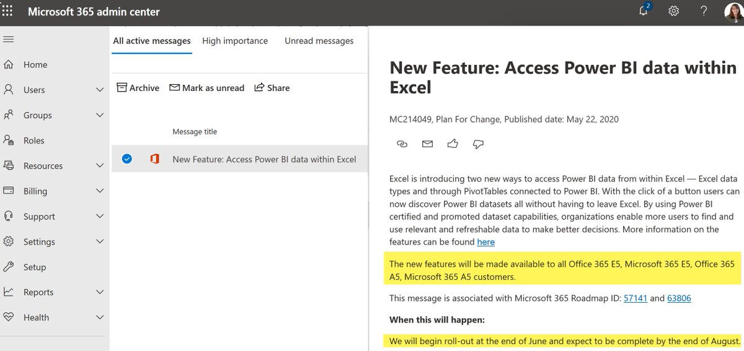Click Mark as unread button
Screen dimensions: 744x351
tap(207, 88)
